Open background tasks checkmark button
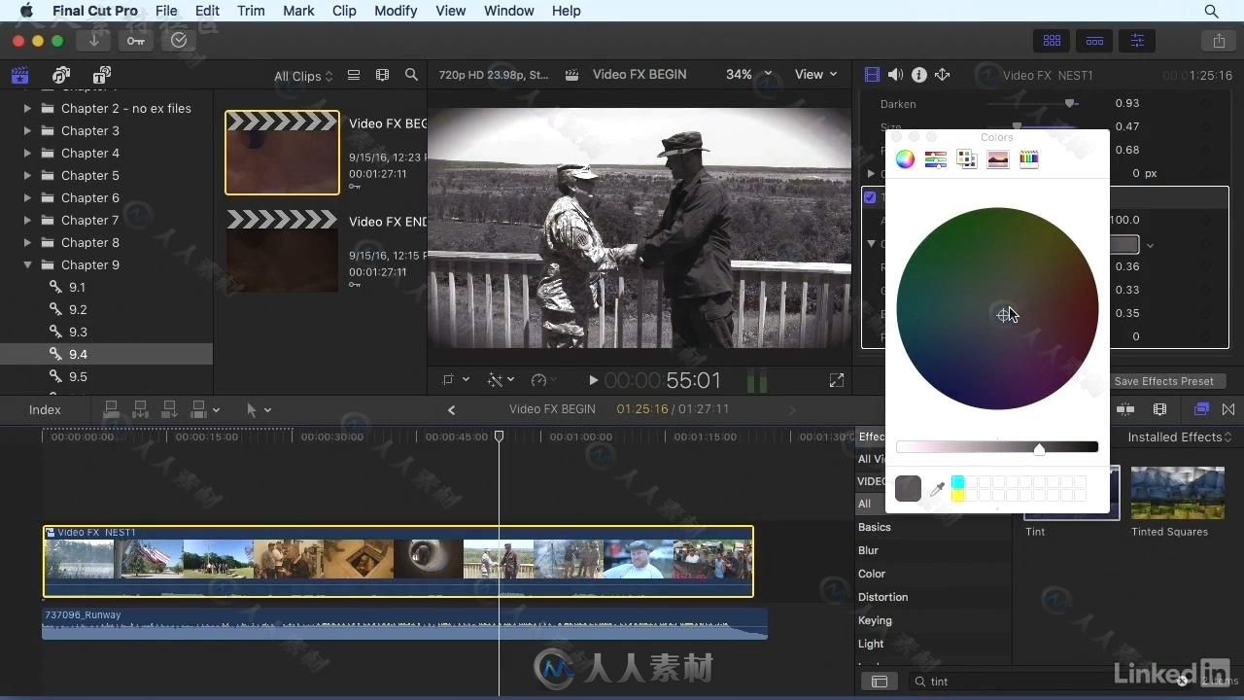Viewport: 1244px width, 700px height. [x=179, y=40]
